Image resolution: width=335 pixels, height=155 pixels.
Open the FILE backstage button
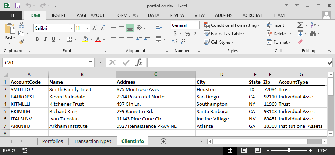pos(11,15)
